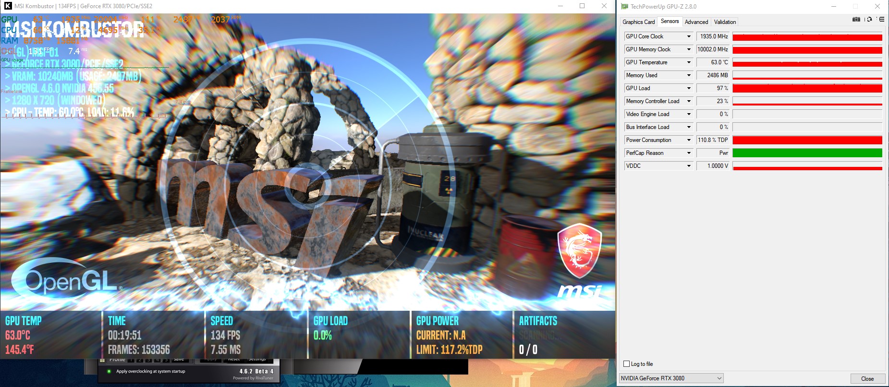The height and width of the screenshot is (387, 889).
Task: Click the 134 FPS speed readout in Kombustor
Action: [x=225, y=335]
